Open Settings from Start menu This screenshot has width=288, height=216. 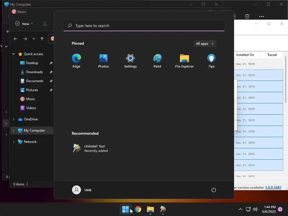click(x=130, y=61)
